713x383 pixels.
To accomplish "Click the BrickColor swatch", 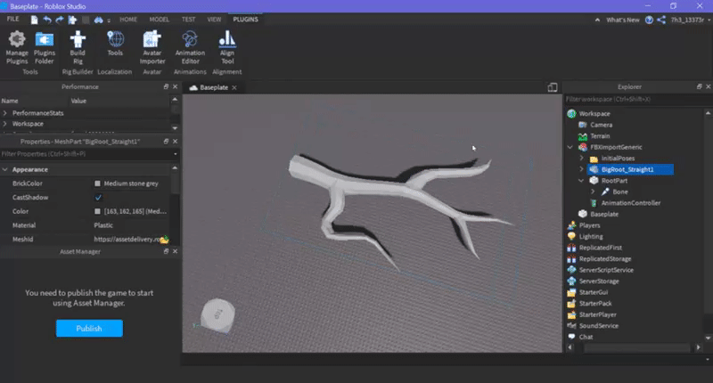I will tap(97, 183).
